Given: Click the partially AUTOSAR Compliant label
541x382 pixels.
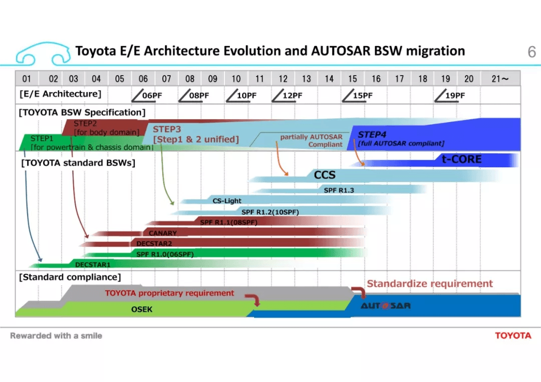Looking at the screenshot, I should click(x=311, y=140).
